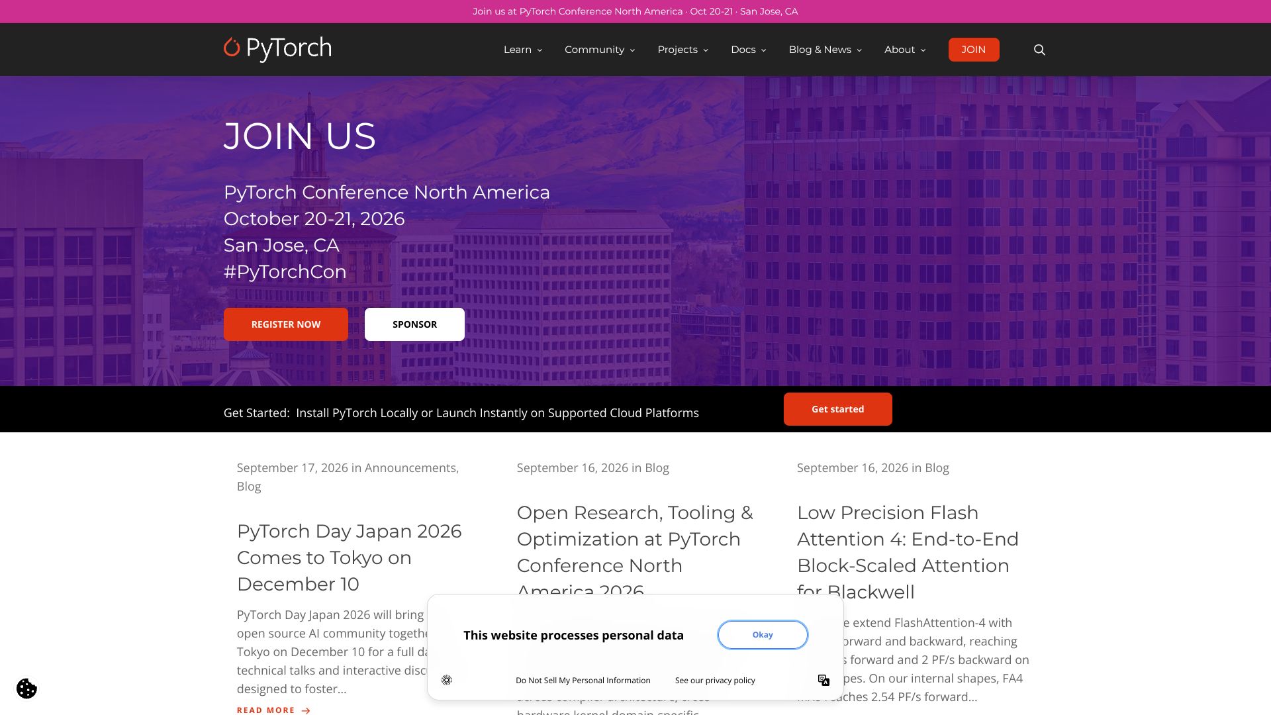Screen dimensions: 1271x715
Task: Click the Register Now button
Action: point(286,324)
